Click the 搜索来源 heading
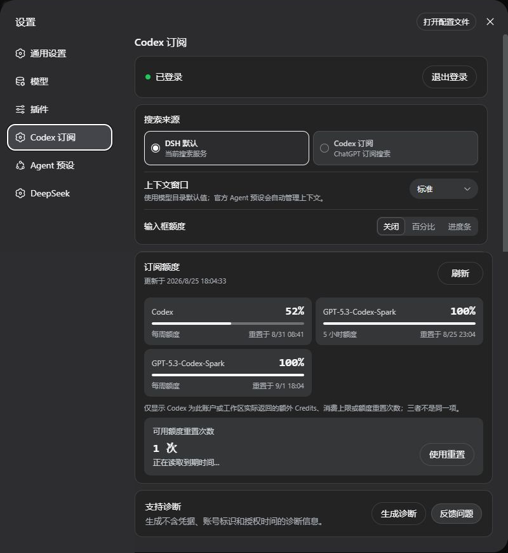The image size is (508, 553). pyautogui.click(x=162, y=119)
